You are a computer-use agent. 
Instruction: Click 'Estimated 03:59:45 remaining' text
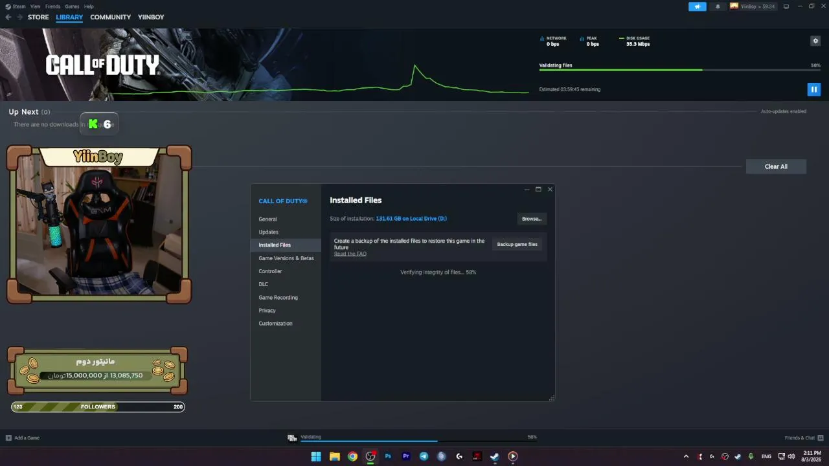(570, 89)
